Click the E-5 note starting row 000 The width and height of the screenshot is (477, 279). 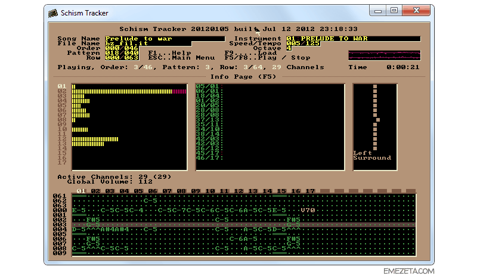click(79, 210)
